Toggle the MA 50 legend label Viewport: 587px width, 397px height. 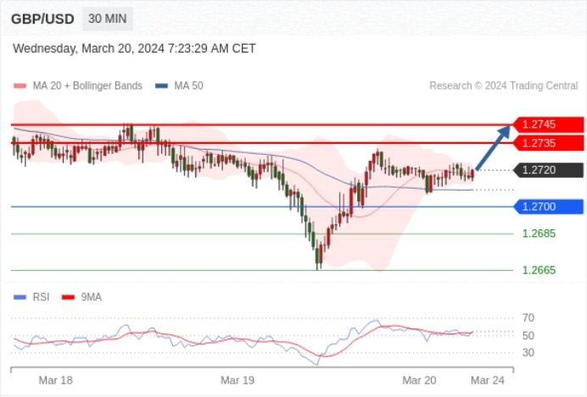pos(188,85)
